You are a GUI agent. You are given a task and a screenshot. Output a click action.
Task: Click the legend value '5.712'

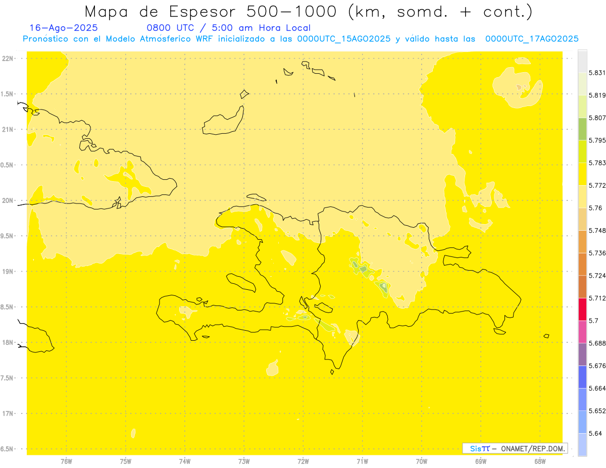tap(597, 298)
